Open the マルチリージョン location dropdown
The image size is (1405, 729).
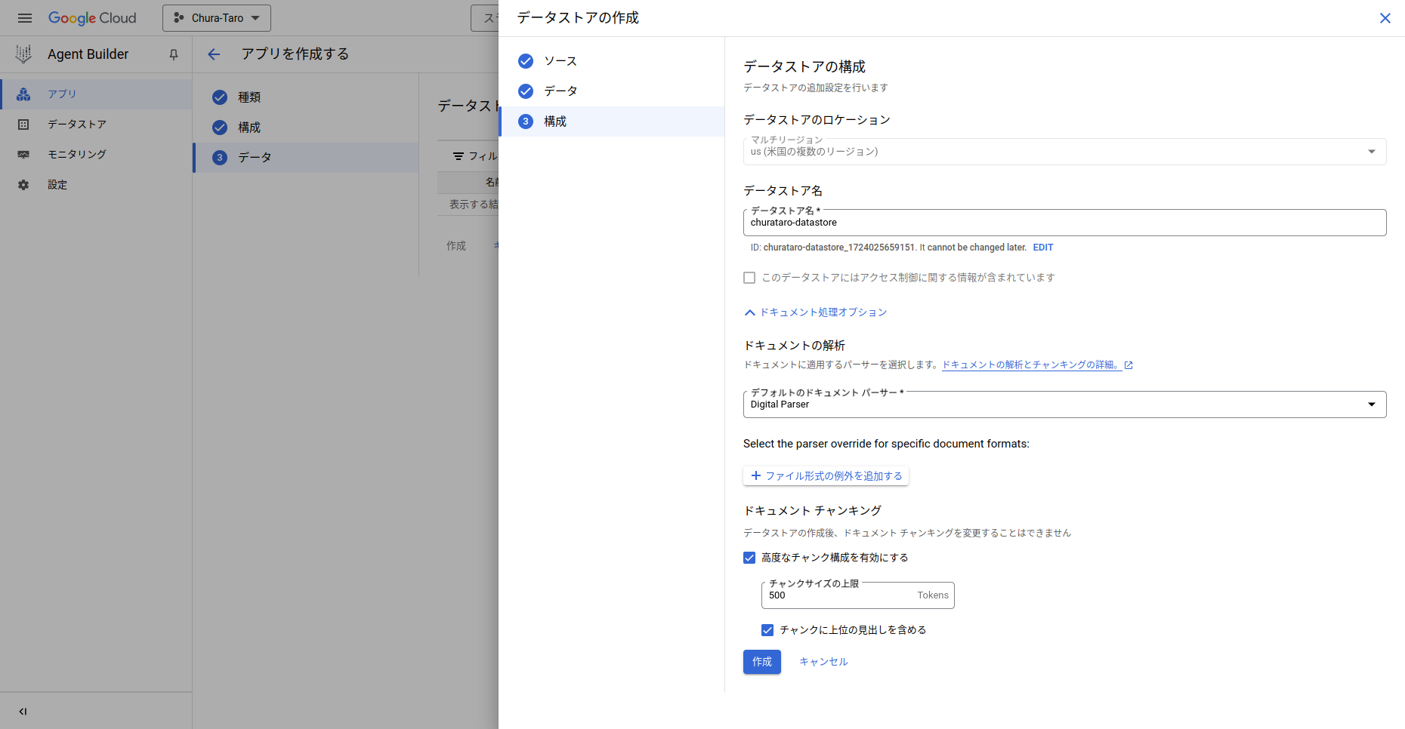click(x=1064, y=152)
